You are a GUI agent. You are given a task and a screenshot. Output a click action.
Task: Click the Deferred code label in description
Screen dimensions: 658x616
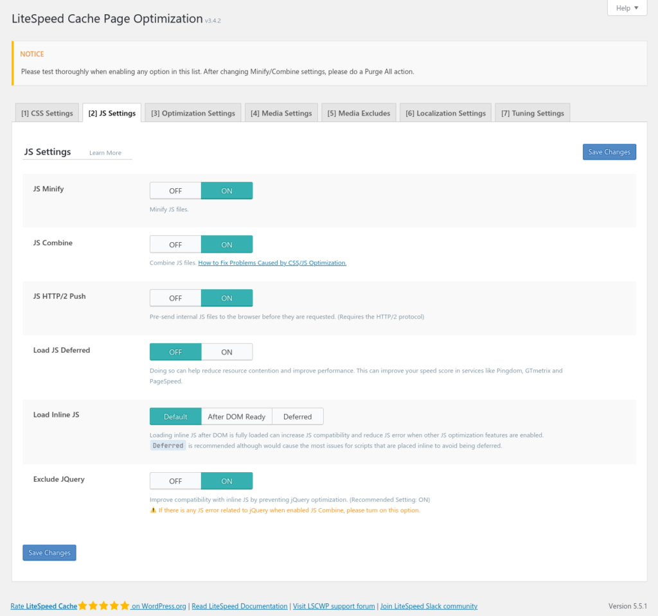coord(168,446)
